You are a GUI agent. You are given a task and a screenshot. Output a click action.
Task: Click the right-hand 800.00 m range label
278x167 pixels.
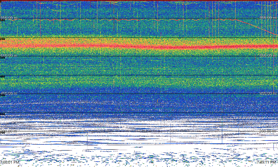coord(268,17)
